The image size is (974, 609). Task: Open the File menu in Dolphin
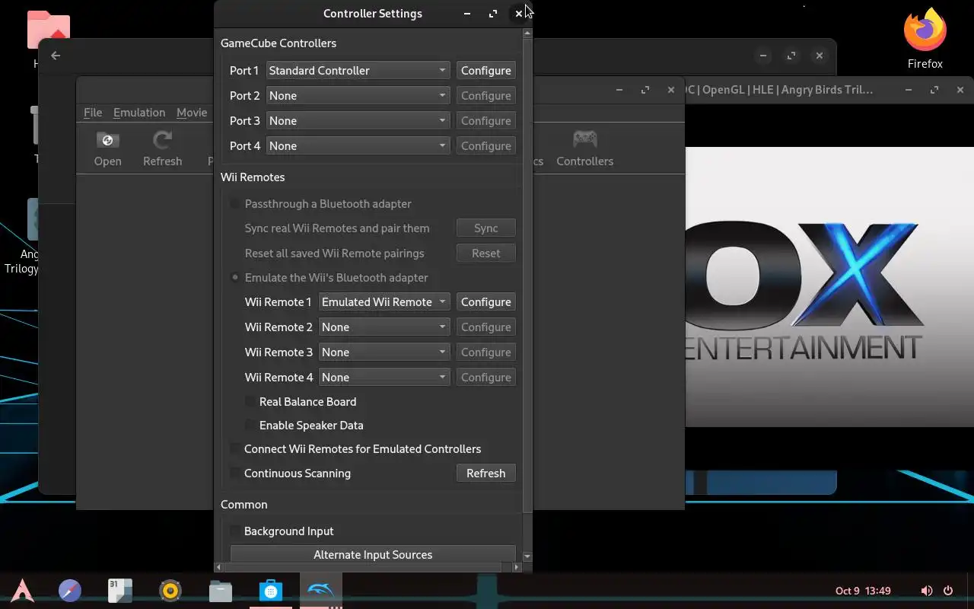tap(93, 113)
